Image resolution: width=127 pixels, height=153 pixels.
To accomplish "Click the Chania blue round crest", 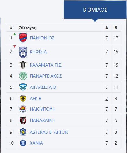I will coord(23,143).
